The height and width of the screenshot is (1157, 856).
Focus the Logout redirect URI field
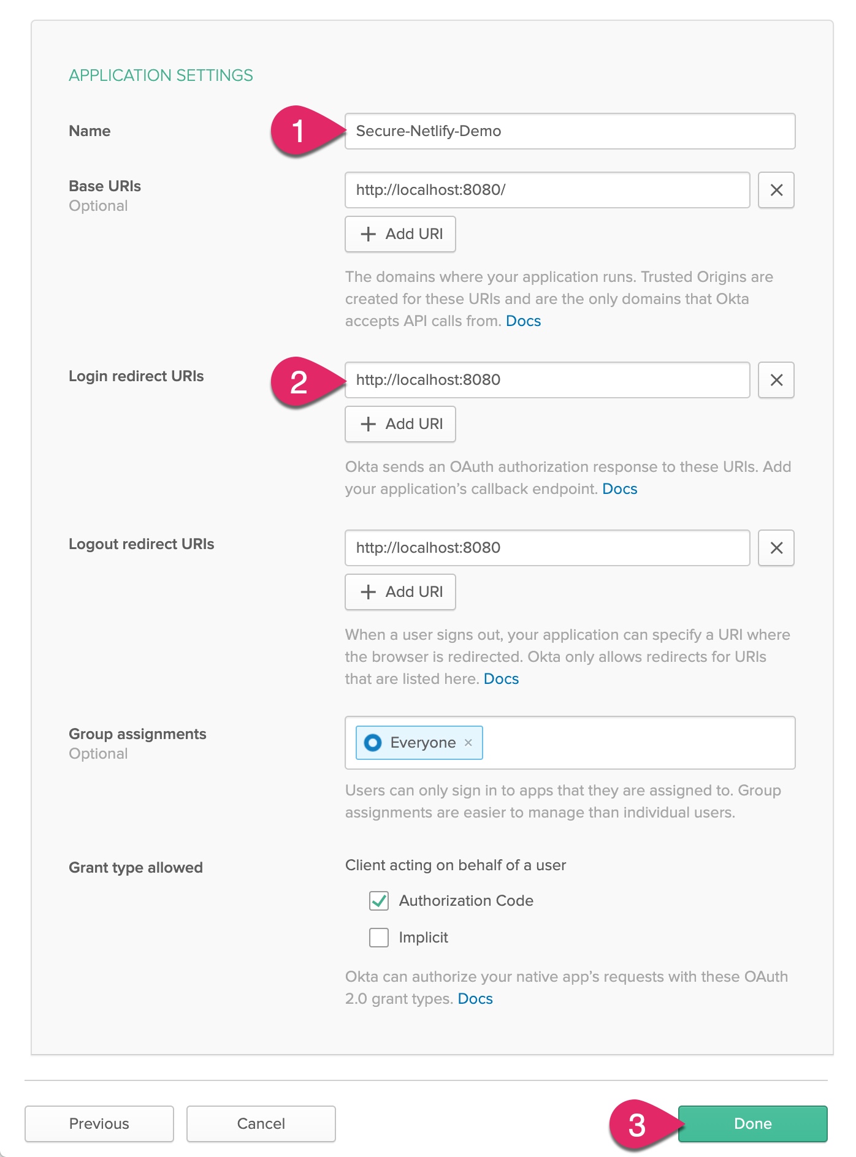point(547,548)
